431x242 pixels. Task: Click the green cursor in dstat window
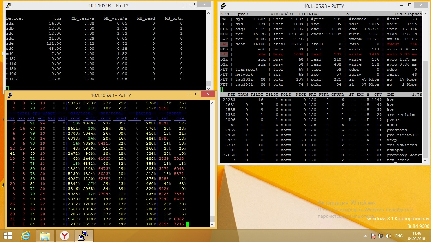point(187,224)
